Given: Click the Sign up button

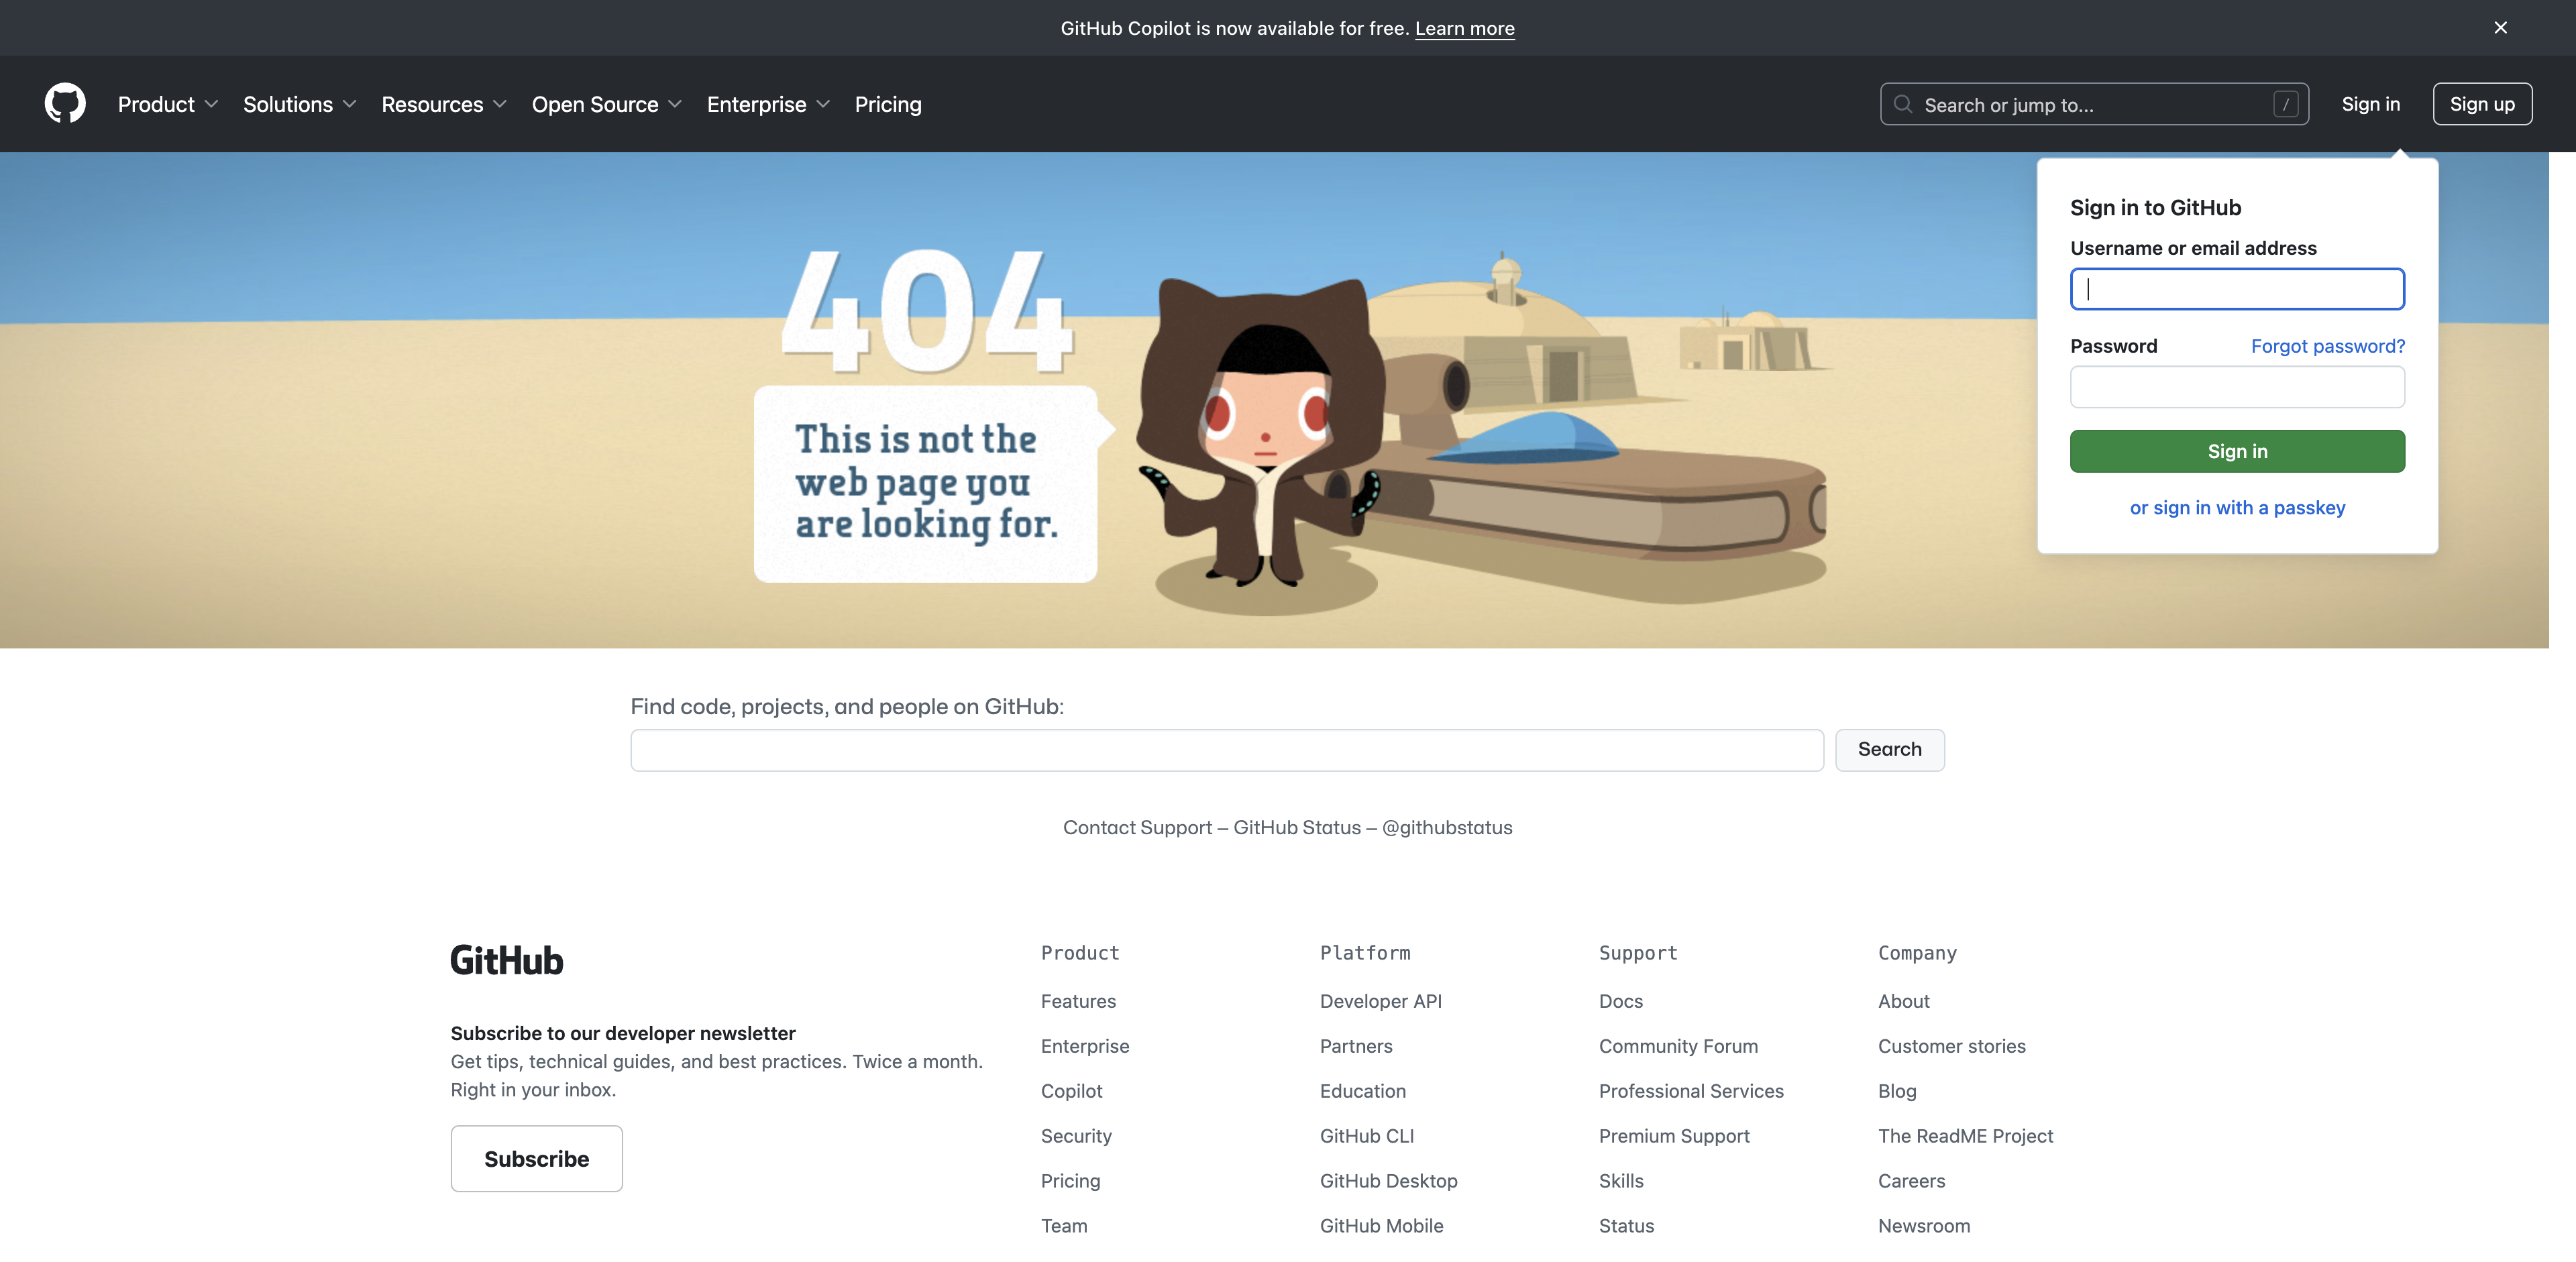Looking at the screenshot, I should [2482, 104].
